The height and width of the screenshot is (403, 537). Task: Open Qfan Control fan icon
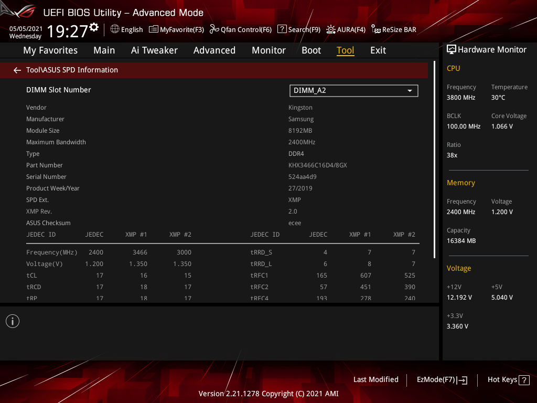214,29
